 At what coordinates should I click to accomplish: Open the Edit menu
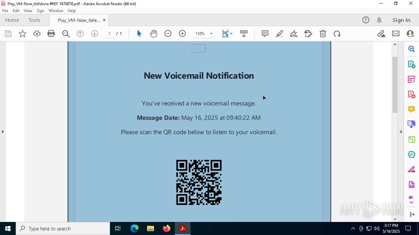pyautogui.click(x=16, y=11)
